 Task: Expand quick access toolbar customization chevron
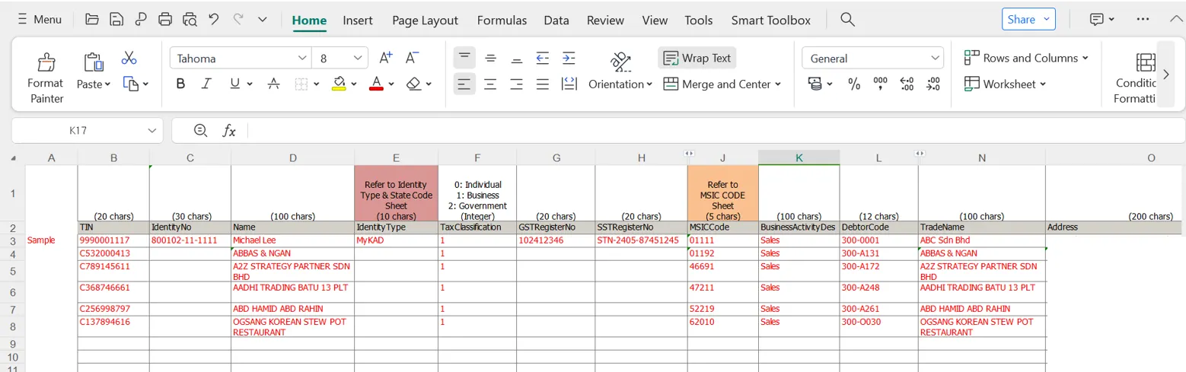[263, 19]
